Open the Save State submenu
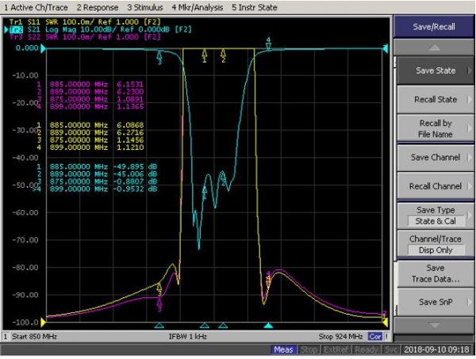The image size is (476, 359). tap(436, 71)
